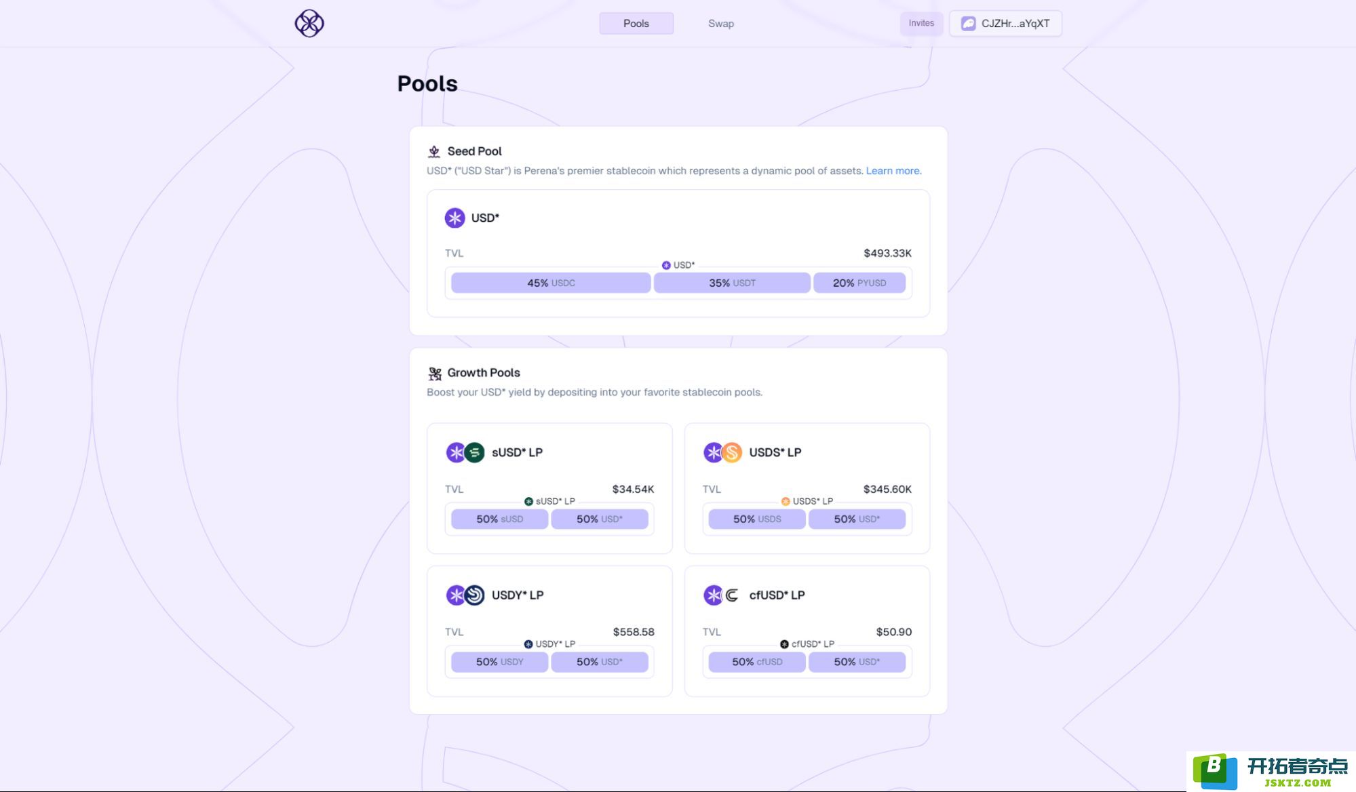Click the 45% USDC allocation bar
This screenshot has width=1356, height=792.
[x=551, y=283]
